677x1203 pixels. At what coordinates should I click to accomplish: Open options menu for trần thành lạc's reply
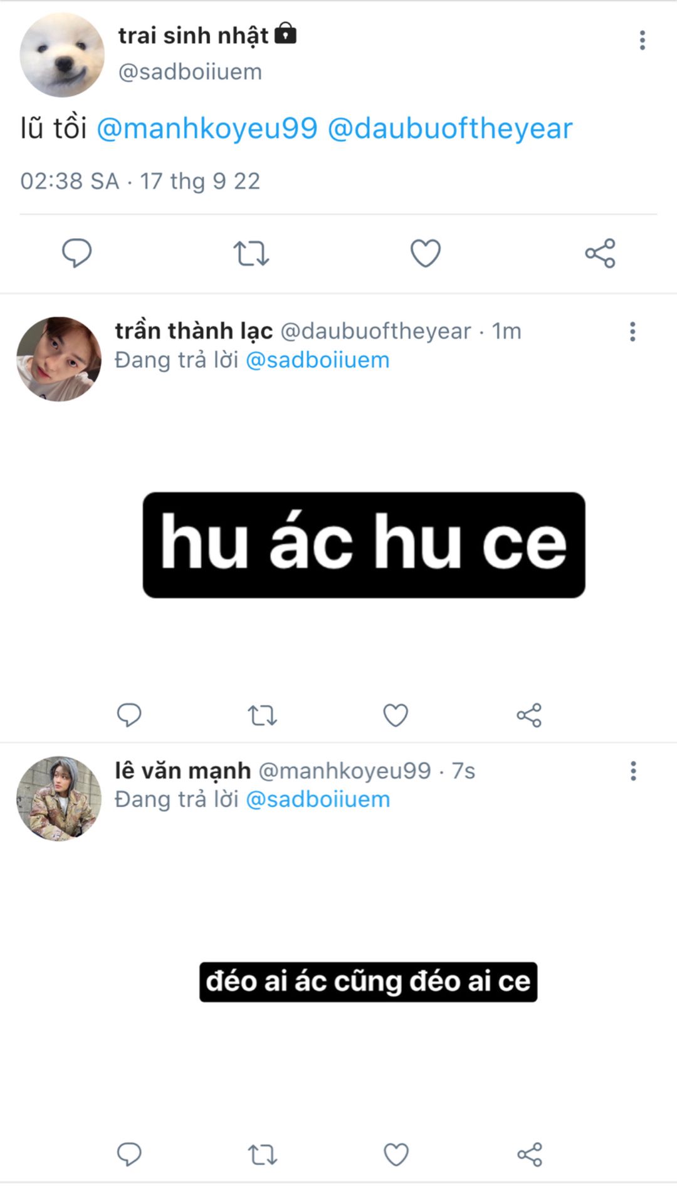(632, 331)
